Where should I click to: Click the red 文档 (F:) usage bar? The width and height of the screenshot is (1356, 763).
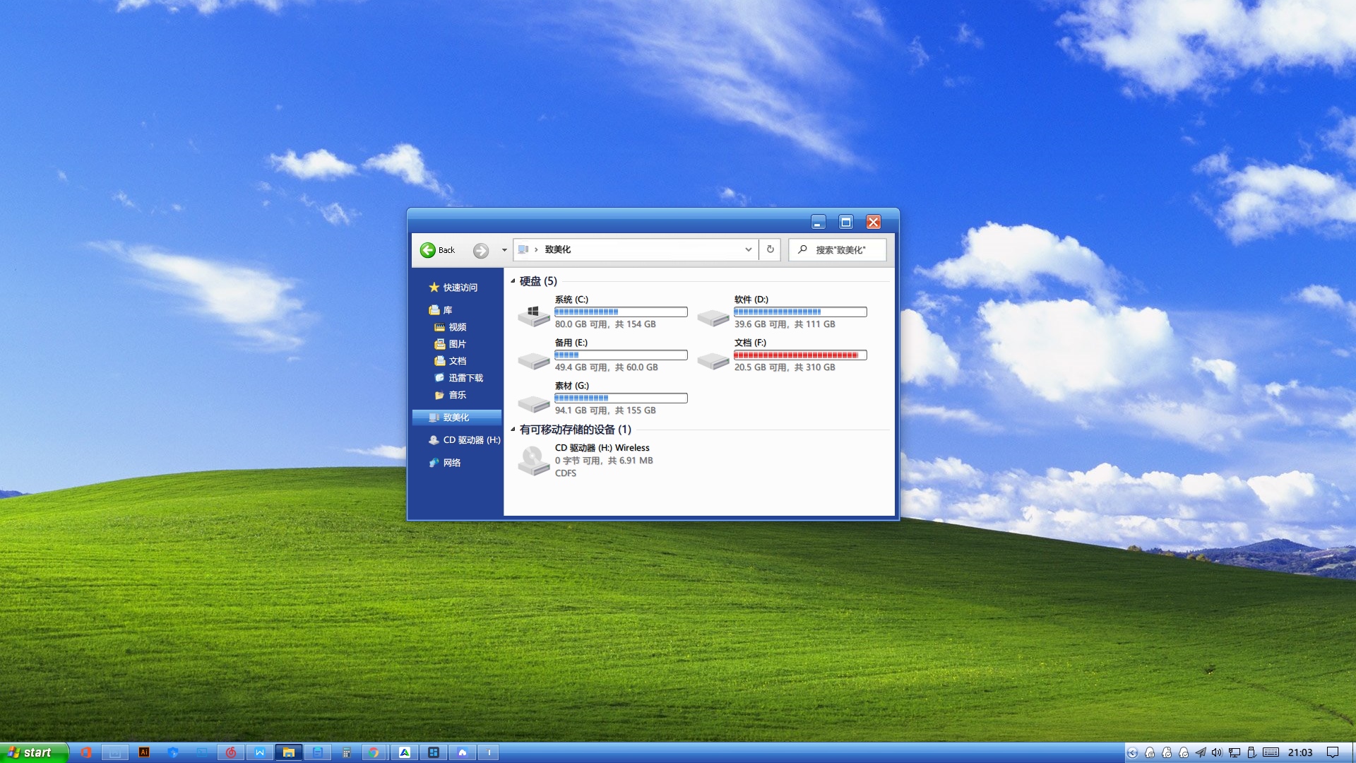[x=800, y=355]
